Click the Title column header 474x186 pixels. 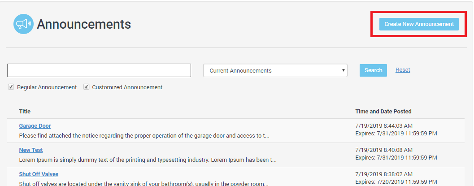coord(25,111)
